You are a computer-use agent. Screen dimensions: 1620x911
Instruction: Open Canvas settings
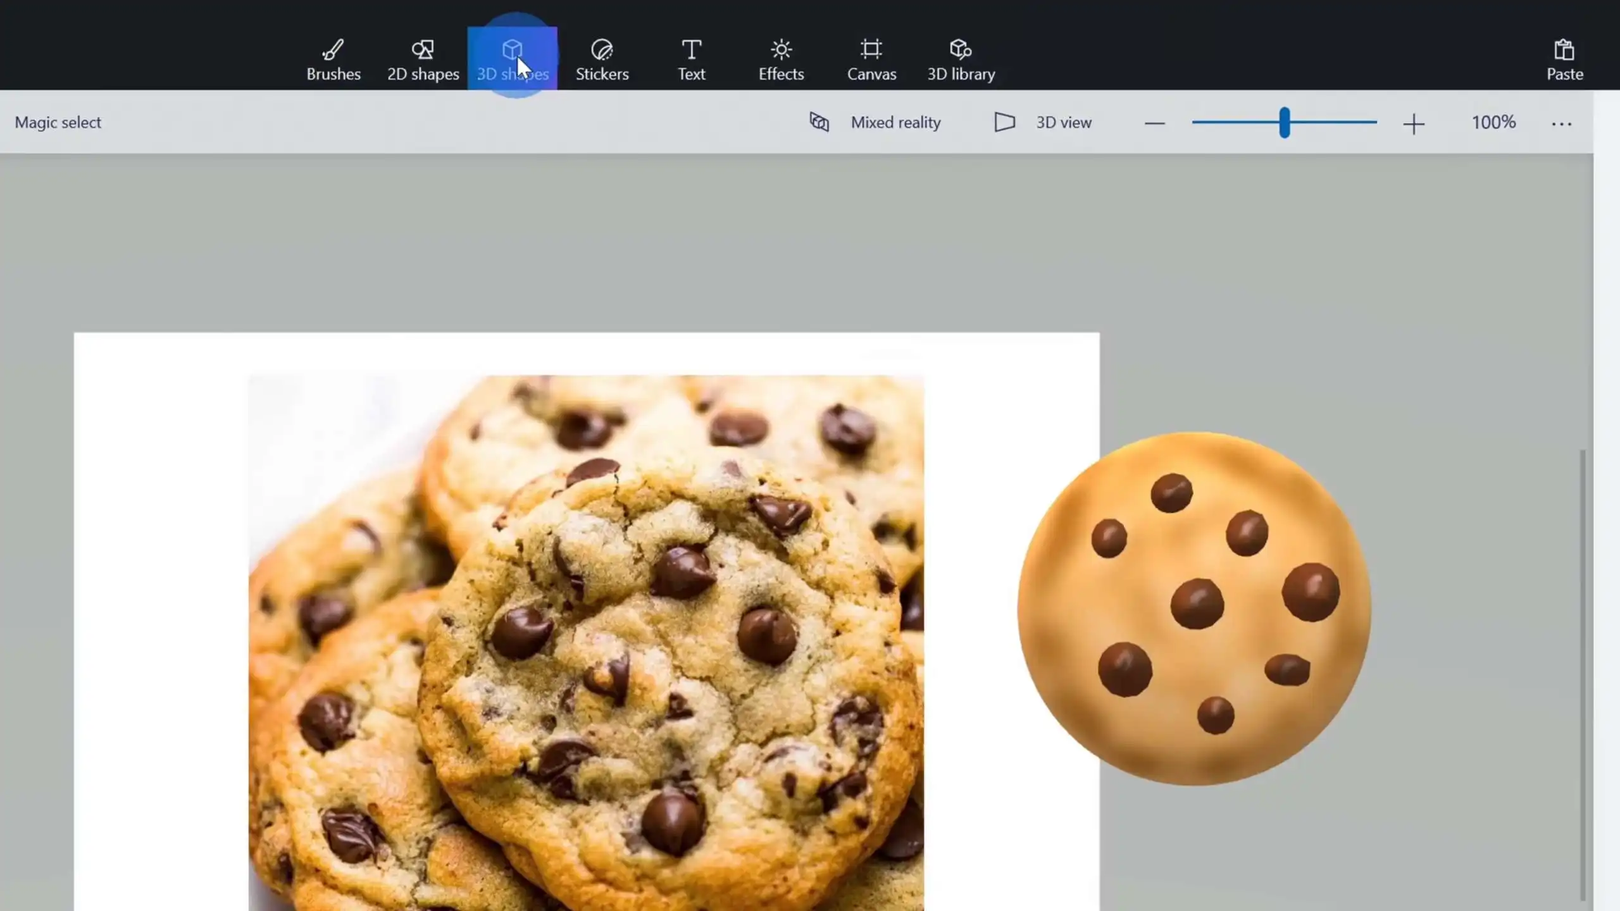click(871, 60)
